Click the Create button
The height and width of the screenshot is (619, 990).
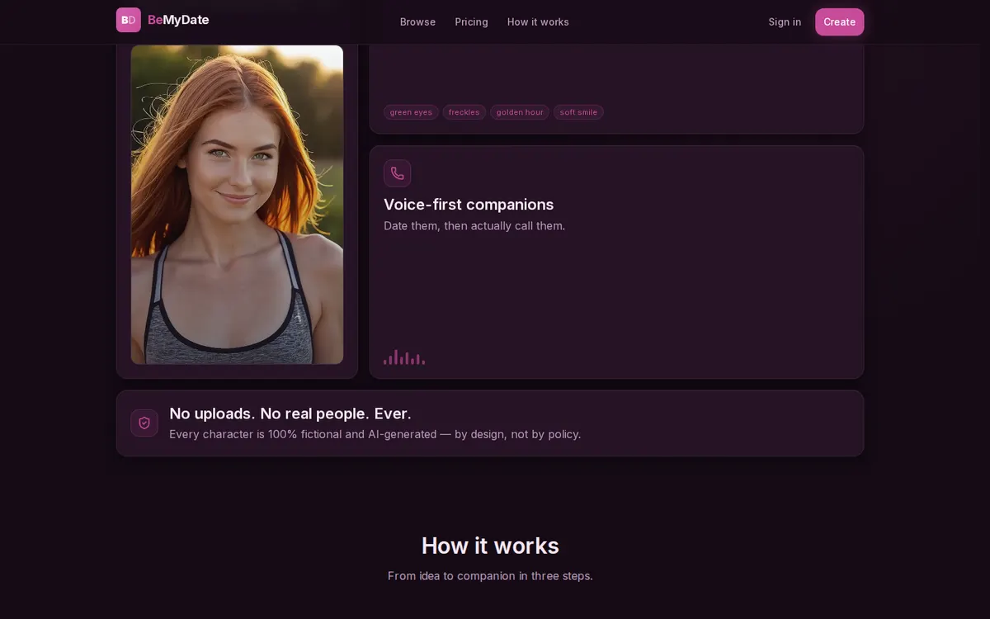(x=839, y=22)
